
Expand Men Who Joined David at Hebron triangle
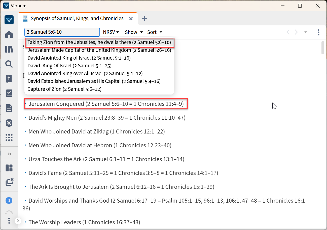25,145
